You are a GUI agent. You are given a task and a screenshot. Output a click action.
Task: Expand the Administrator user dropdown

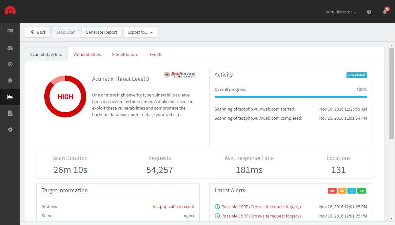(x=341, y=12)
